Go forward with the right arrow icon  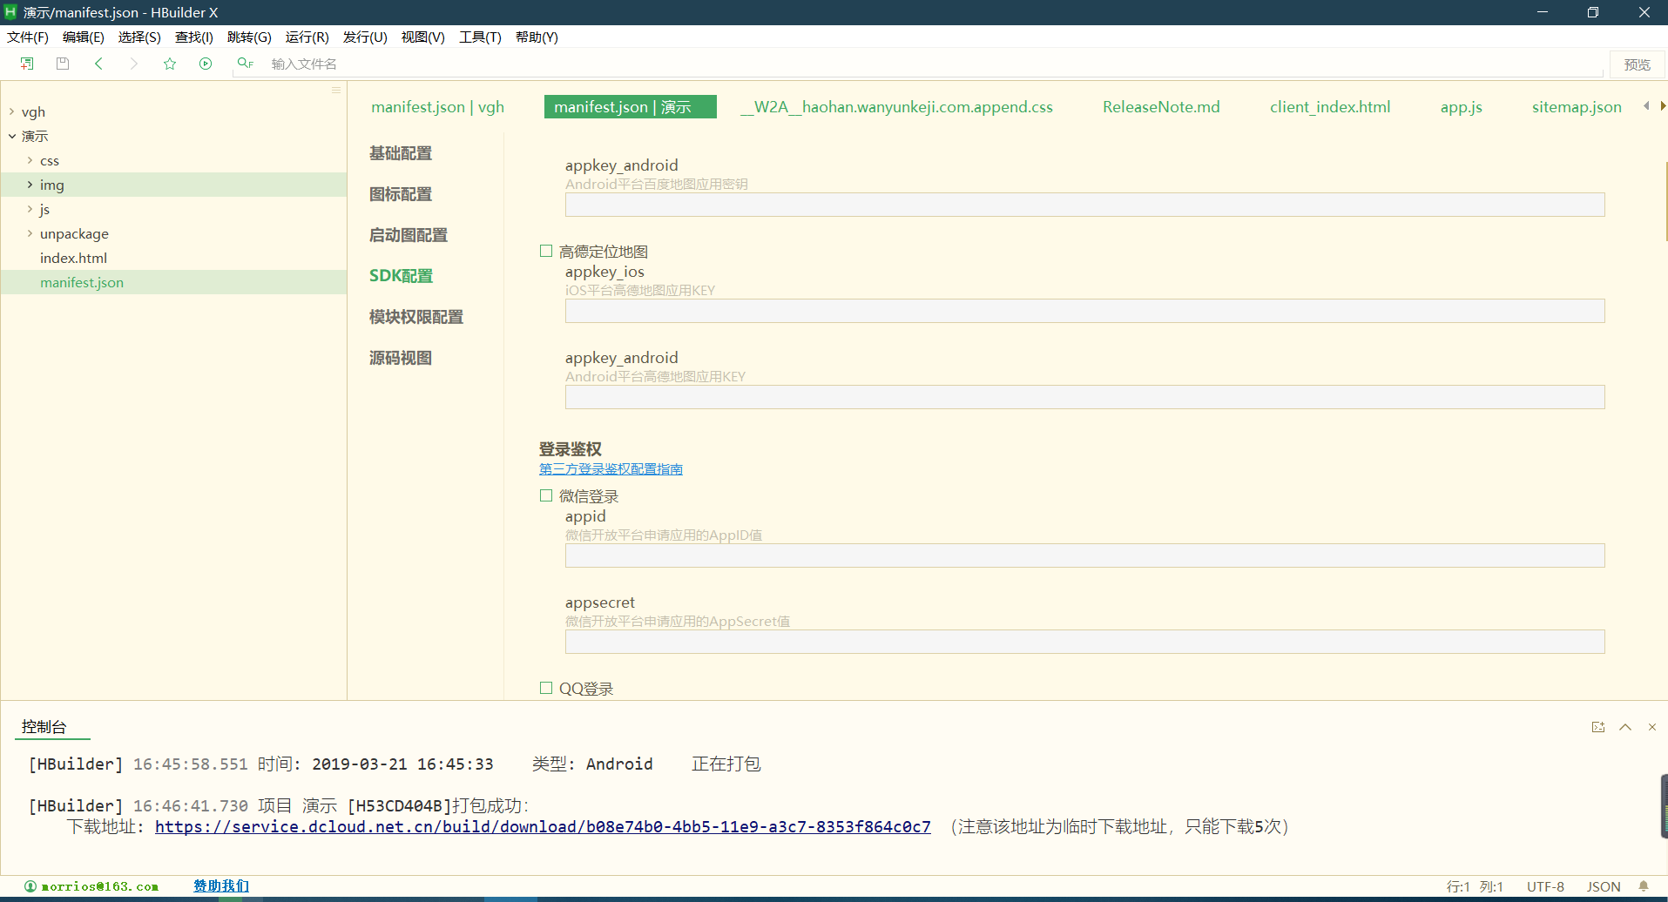pyautogui.click(x=133, y=64)
